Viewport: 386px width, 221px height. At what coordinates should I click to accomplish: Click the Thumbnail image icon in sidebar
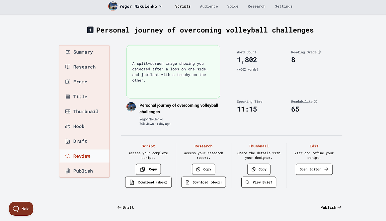[68, 111]
